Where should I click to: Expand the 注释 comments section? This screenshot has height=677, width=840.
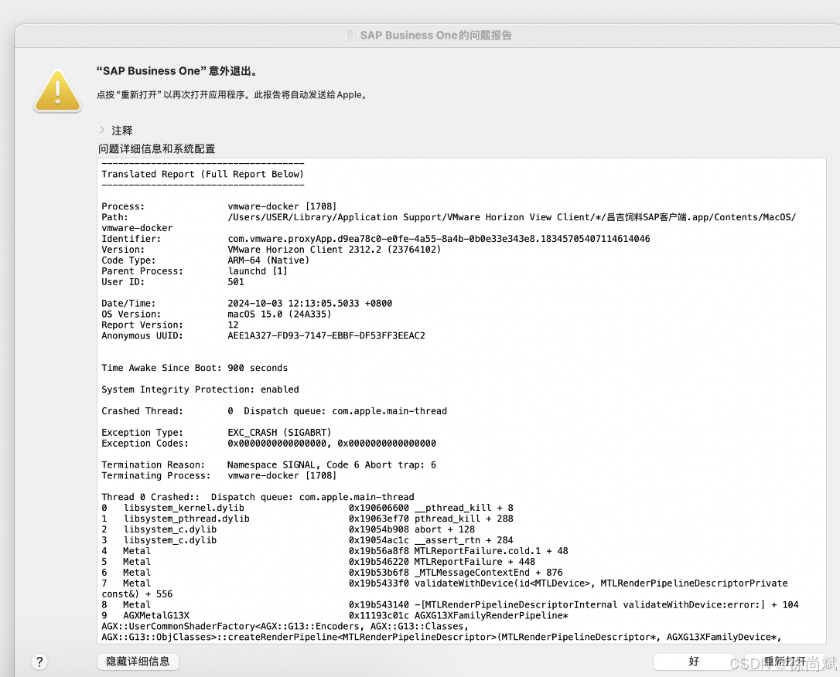coord(102,130)
